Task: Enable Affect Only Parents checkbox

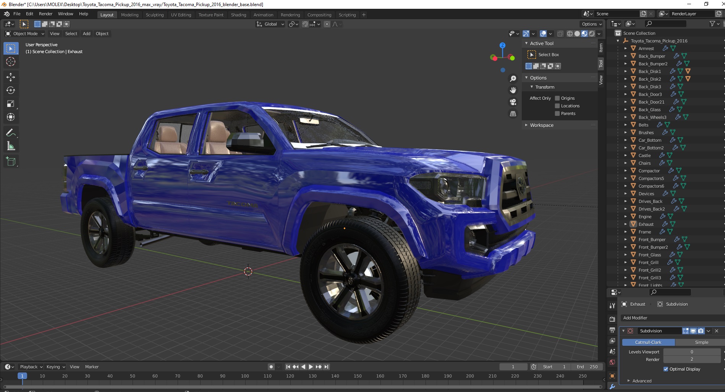Action: click(x=557, y=113)
